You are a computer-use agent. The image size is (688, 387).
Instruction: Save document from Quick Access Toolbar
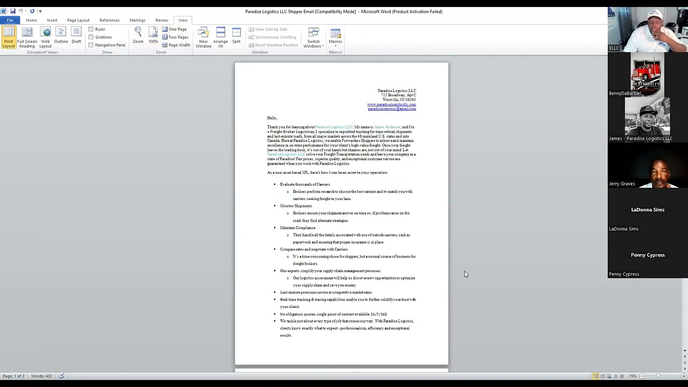coord(12,11)
